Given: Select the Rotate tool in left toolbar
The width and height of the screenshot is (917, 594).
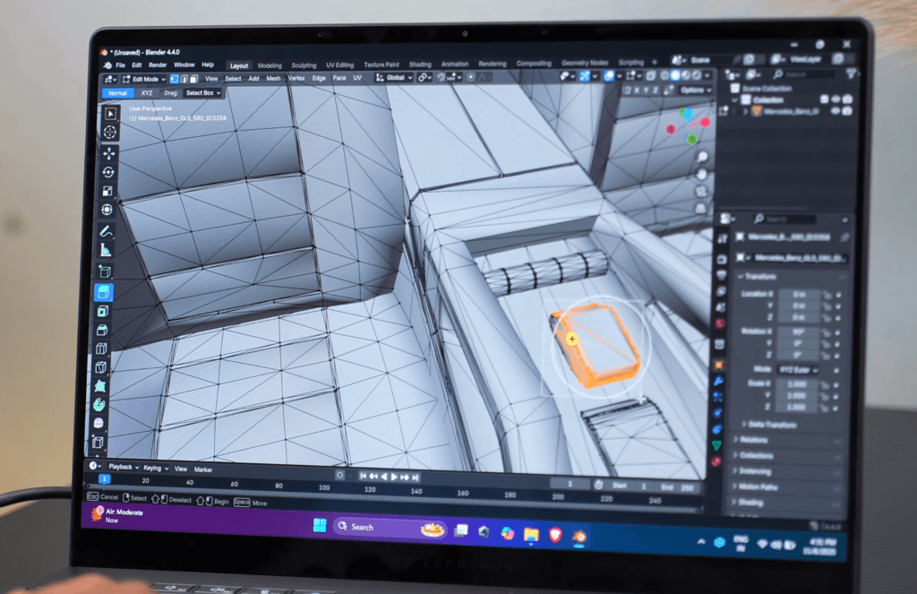Looking at the screenshot, I should [108, 171].
